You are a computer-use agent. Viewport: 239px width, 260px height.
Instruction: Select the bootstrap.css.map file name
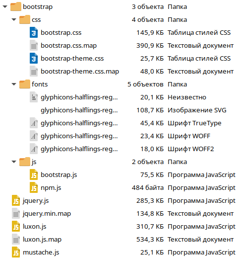(x=68, y=46)
